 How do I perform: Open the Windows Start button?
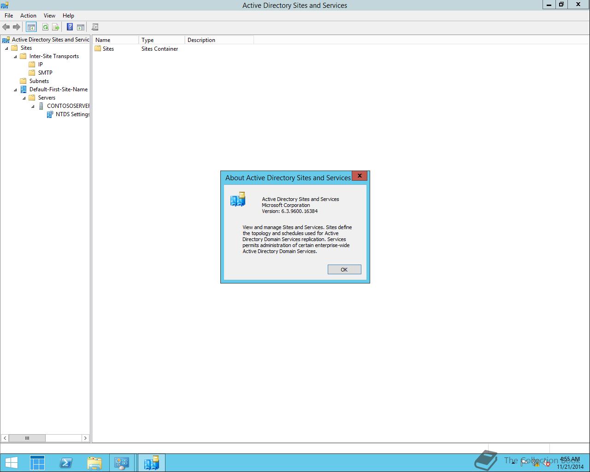(11, 463)
